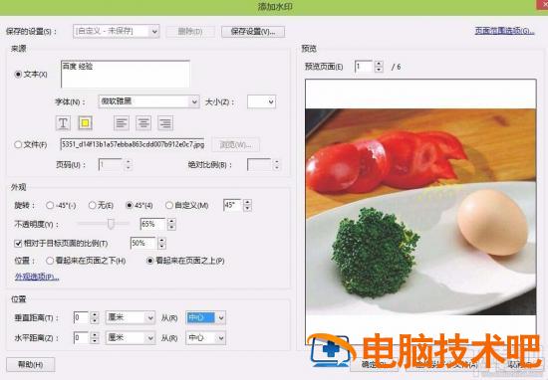Open the 页面范围选项(G)... link
Image resolution: width=548 pixels, height=380 pixels.
tap(505, 31)
